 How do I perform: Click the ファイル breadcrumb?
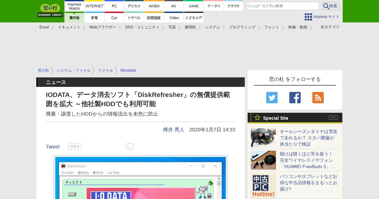[x=105, y=70]
